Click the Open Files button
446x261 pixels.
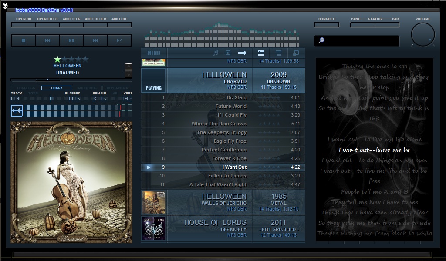click(47, 25)
